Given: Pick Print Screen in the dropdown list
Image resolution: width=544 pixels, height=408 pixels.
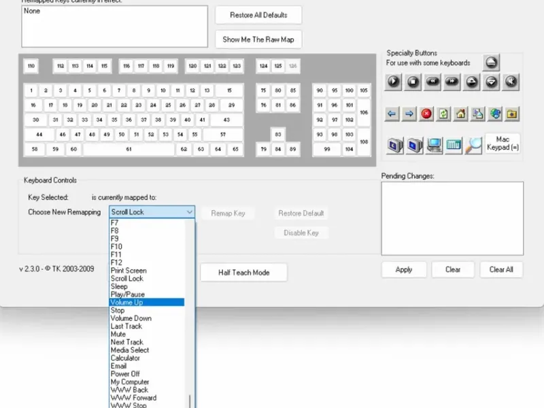Looking at the screenshot, I should 147,271.
